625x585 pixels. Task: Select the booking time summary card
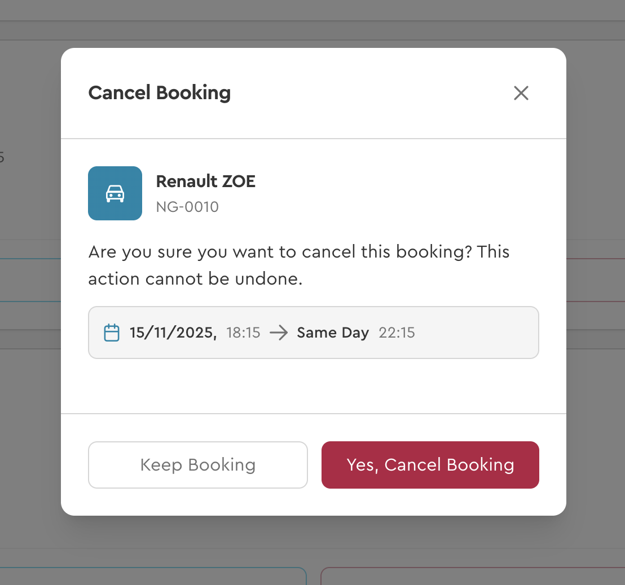[x=314, y=333]
